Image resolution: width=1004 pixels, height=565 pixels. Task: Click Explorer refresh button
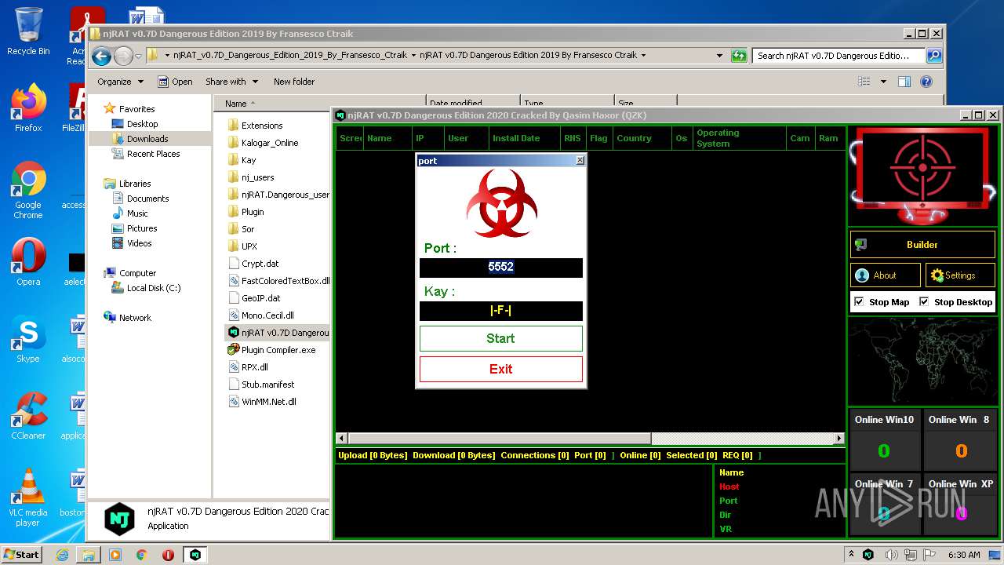pos(739,56)
